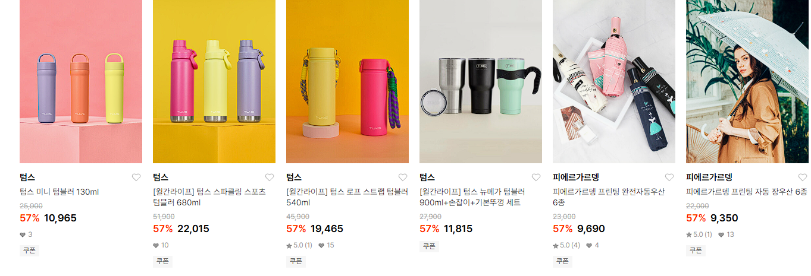Click 쿠폰 badge under 뉴메가 텀블러 세트
Image resolution: width=811 pixels, height=276 pixels.
point(429,246)
